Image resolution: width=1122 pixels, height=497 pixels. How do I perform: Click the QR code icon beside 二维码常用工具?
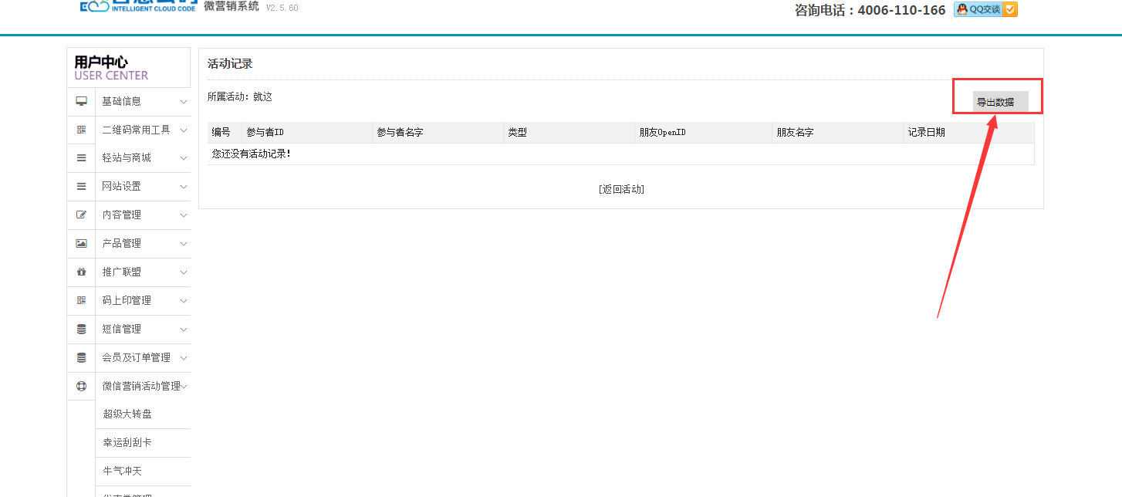(81, 130)
